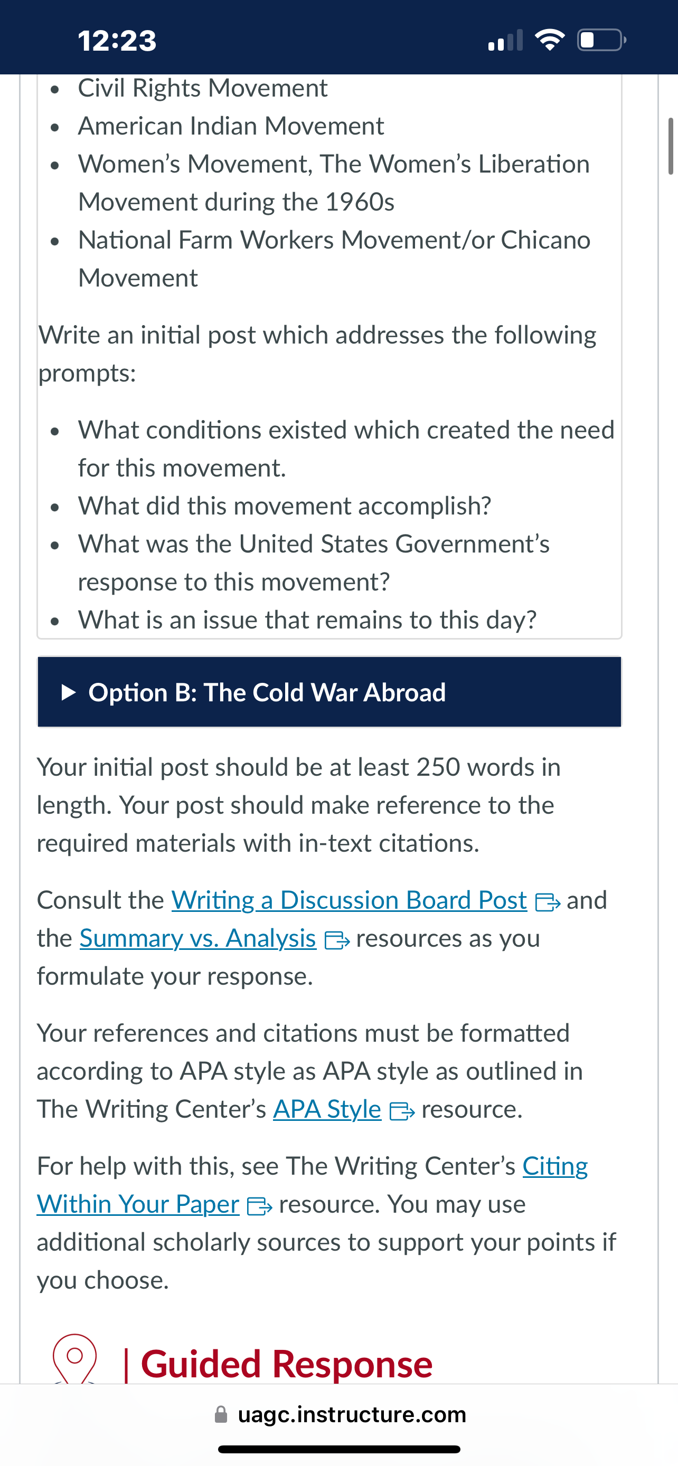The width and height of the screenshot is (678, 1466).
Task: Click external link icon after Discussion Board Post
Action: coord(548,902)
